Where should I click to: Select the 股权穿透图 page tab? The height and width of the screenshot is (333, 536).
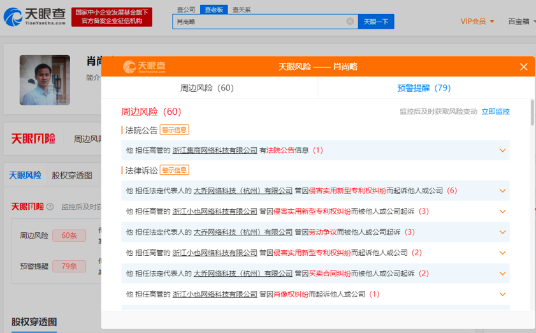point(72,175)
